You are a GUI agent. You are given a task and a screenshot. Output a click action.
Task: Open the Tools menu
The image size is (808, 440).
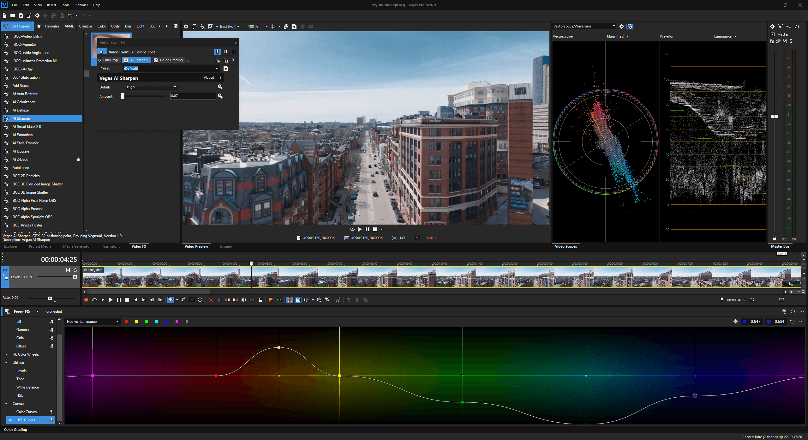65,5
